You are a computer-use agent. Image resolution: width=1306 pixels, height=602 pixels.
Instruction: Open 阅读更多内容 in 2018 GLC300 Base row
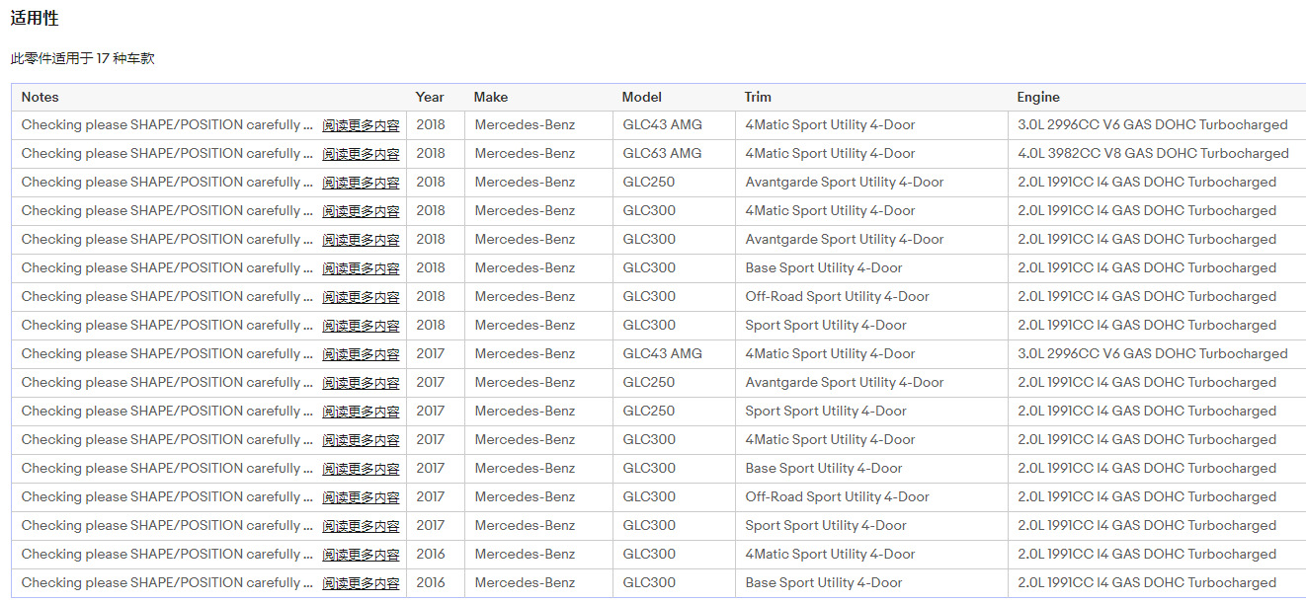(x=361, y=268)
